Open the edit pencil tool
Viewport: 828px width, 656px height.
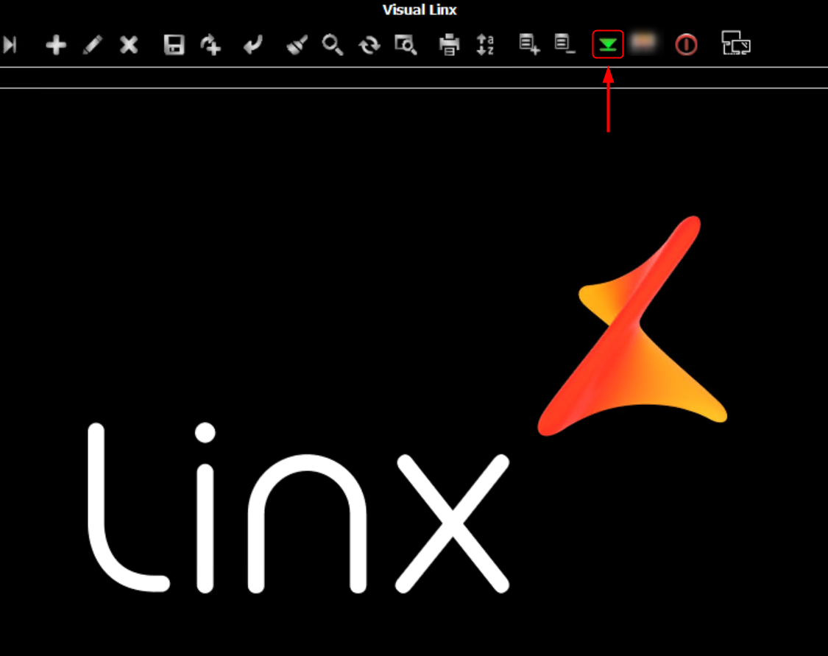pos(92,44)
